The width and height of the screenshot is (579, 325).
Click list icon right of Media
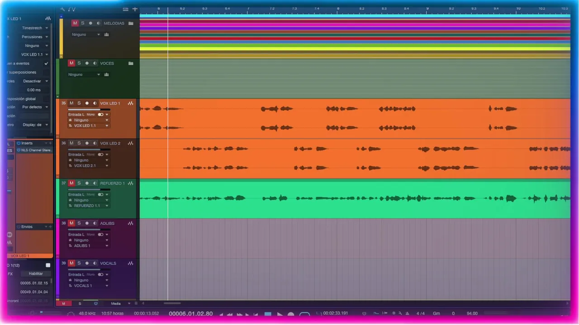(x=136, y=303)
